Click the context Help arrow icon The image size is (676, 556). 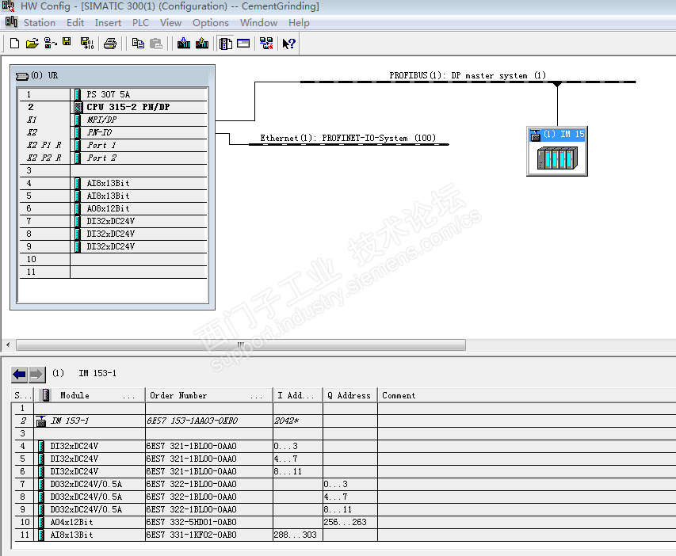click(288, 44)
